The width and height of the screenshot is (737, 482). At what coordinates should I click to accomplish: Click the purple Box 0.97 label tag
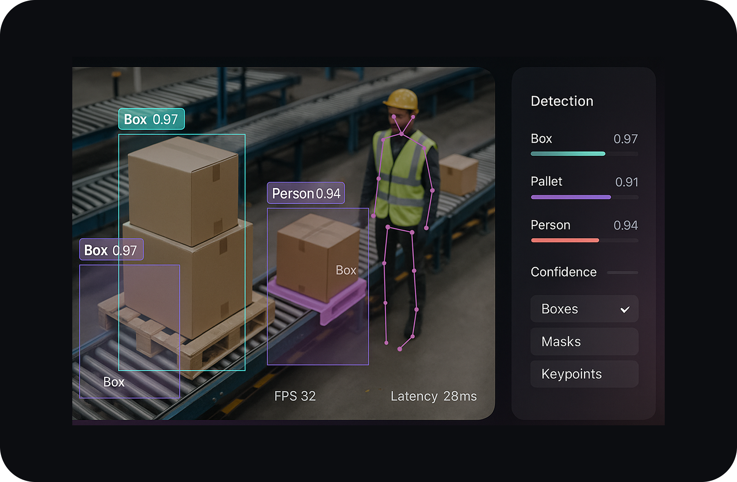pyautogui.click(x=111, y=250)
